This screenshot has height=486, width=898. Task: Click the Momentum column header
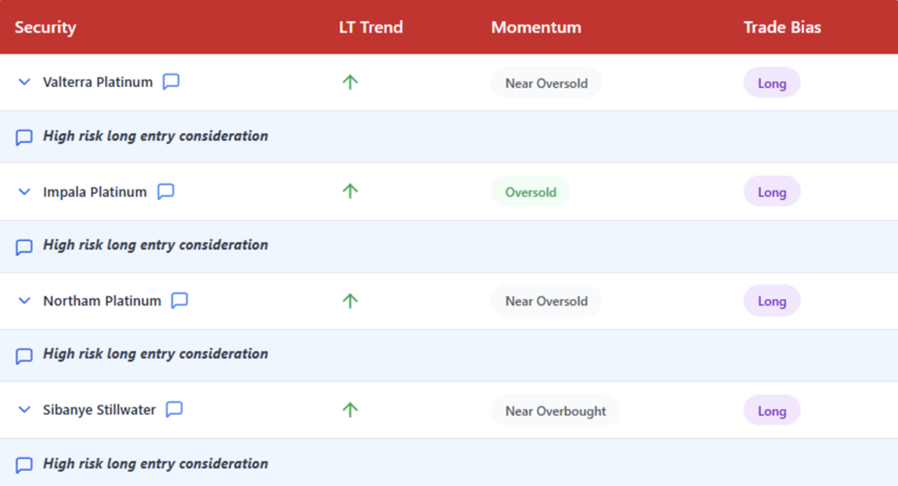pos(536,27)
